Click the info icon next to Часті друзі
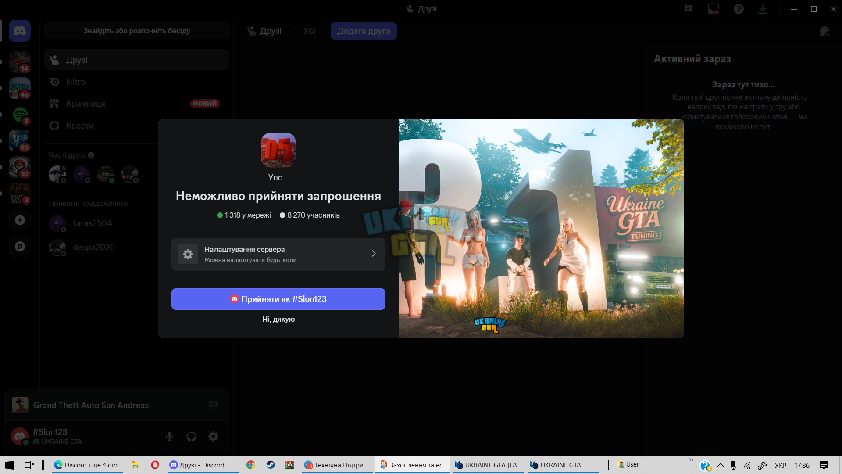Viewport: 842px width, 474px height. 91,155
